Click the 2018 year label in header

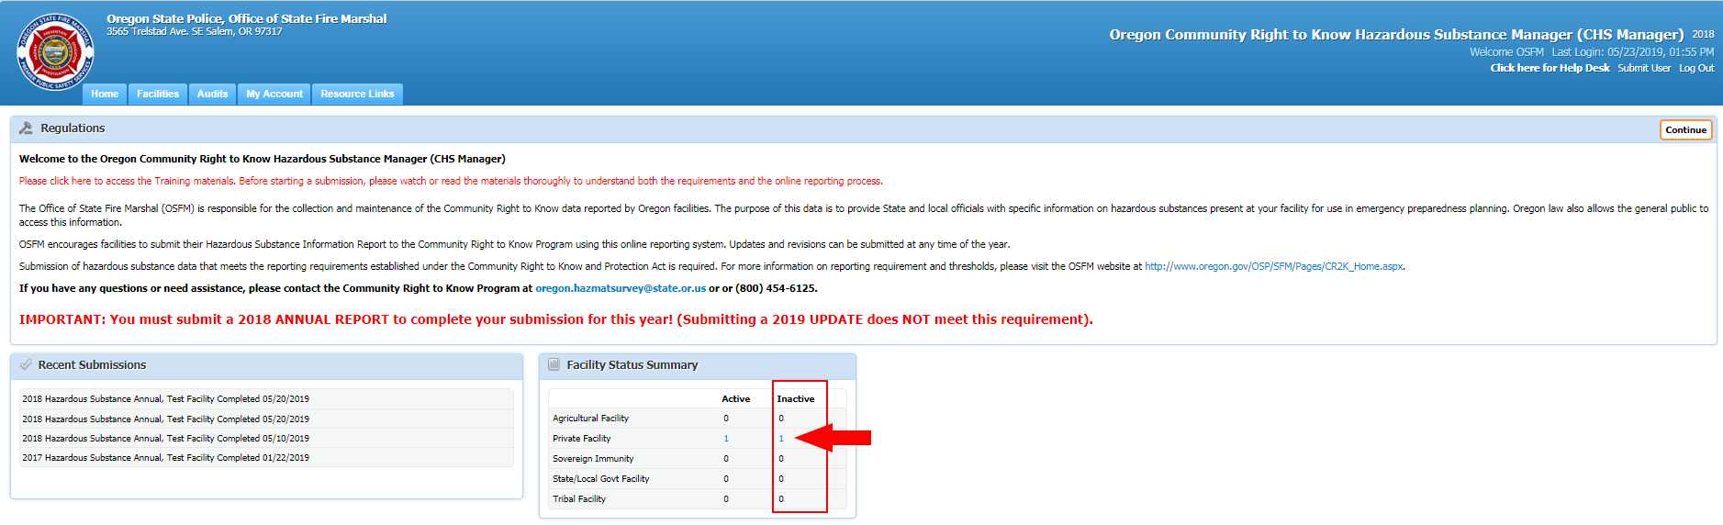1704,34
